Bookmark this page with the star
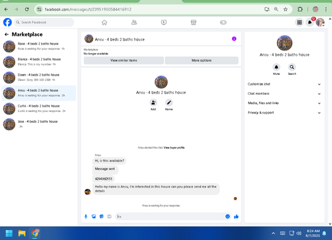Image resolution: width=332 pixels, height=240 pixels. coord(286,9)
